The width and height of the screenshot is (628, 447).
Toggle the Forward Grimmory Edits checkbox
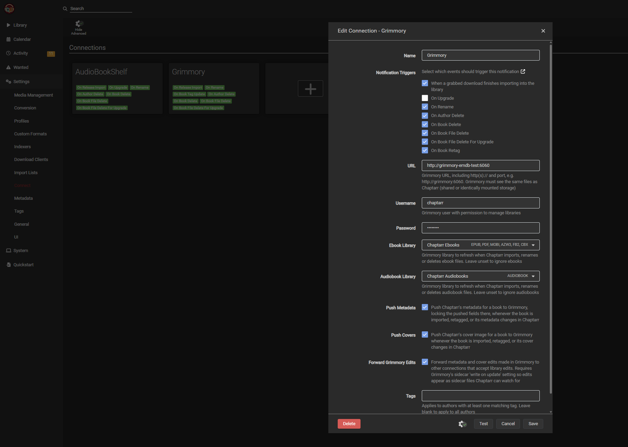pyautogui.click(x=425, y=362)
